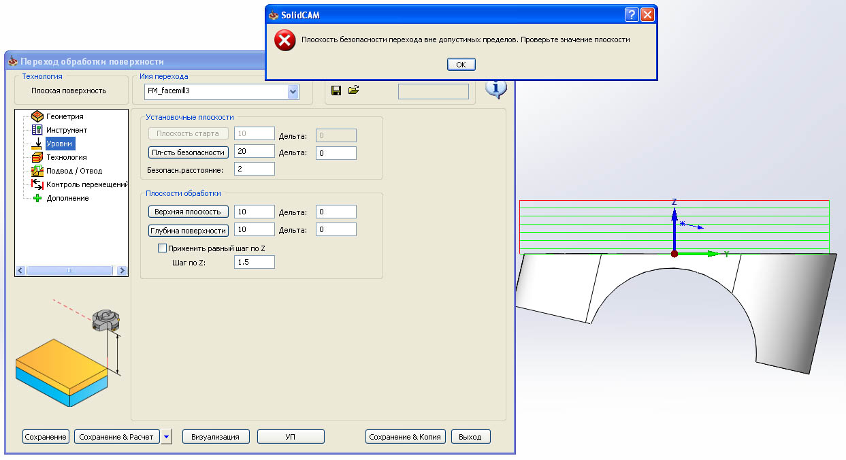Click the Сохранение button
Viewport: 846px width, 460px height.
coord(46,436)
